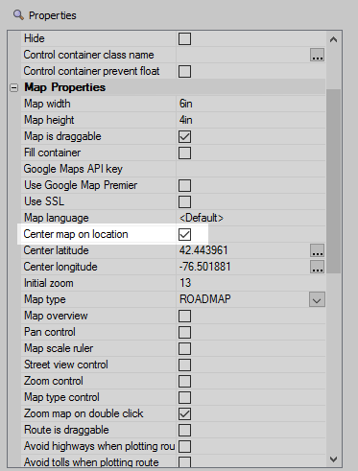Uncheck Center map on location
The width and height of the screenshot is (358, 471).
click(184, 234)
